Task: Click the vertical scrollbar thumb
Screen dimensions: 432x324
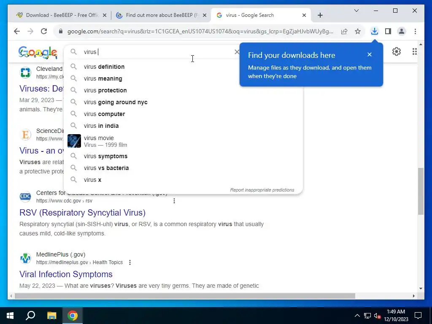Action: [x=421, y=191]
